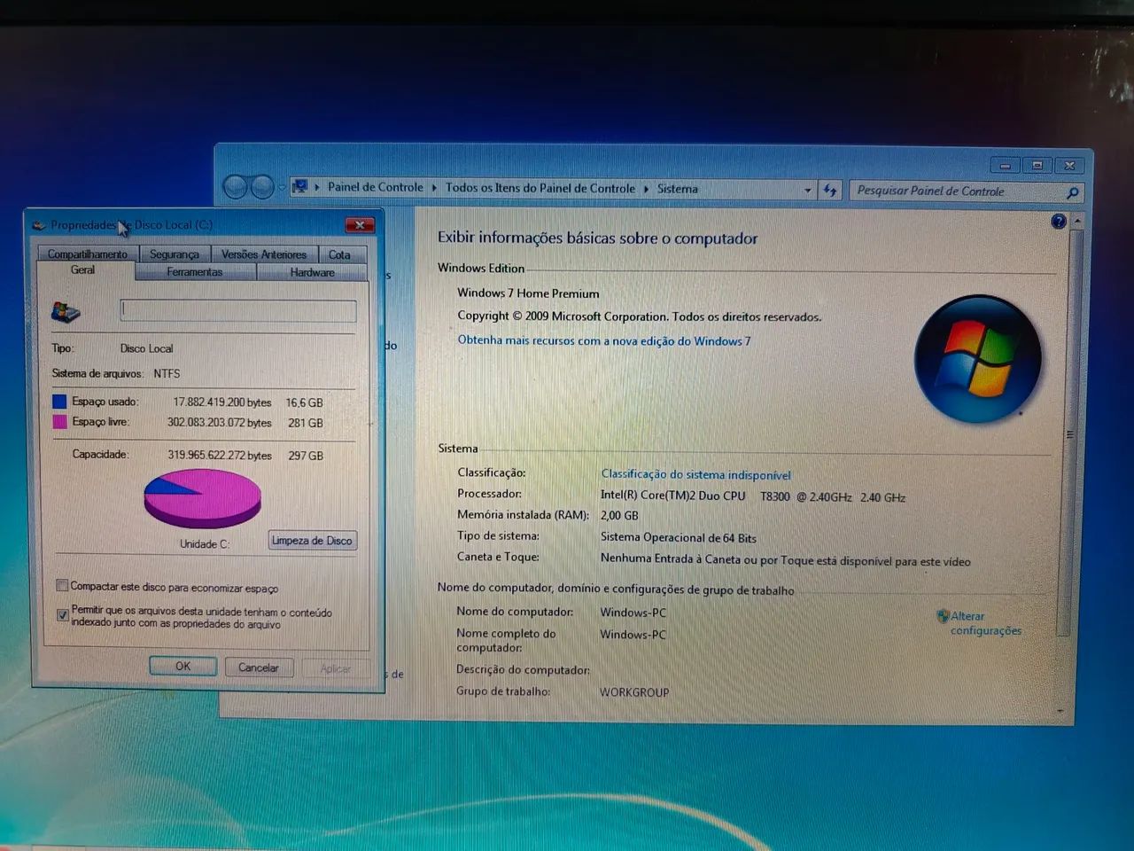Toggle Compactar este disco para economizar espaço
Image resolution: width=1134 pixels, height=851 pixels.
pos(62,585)
